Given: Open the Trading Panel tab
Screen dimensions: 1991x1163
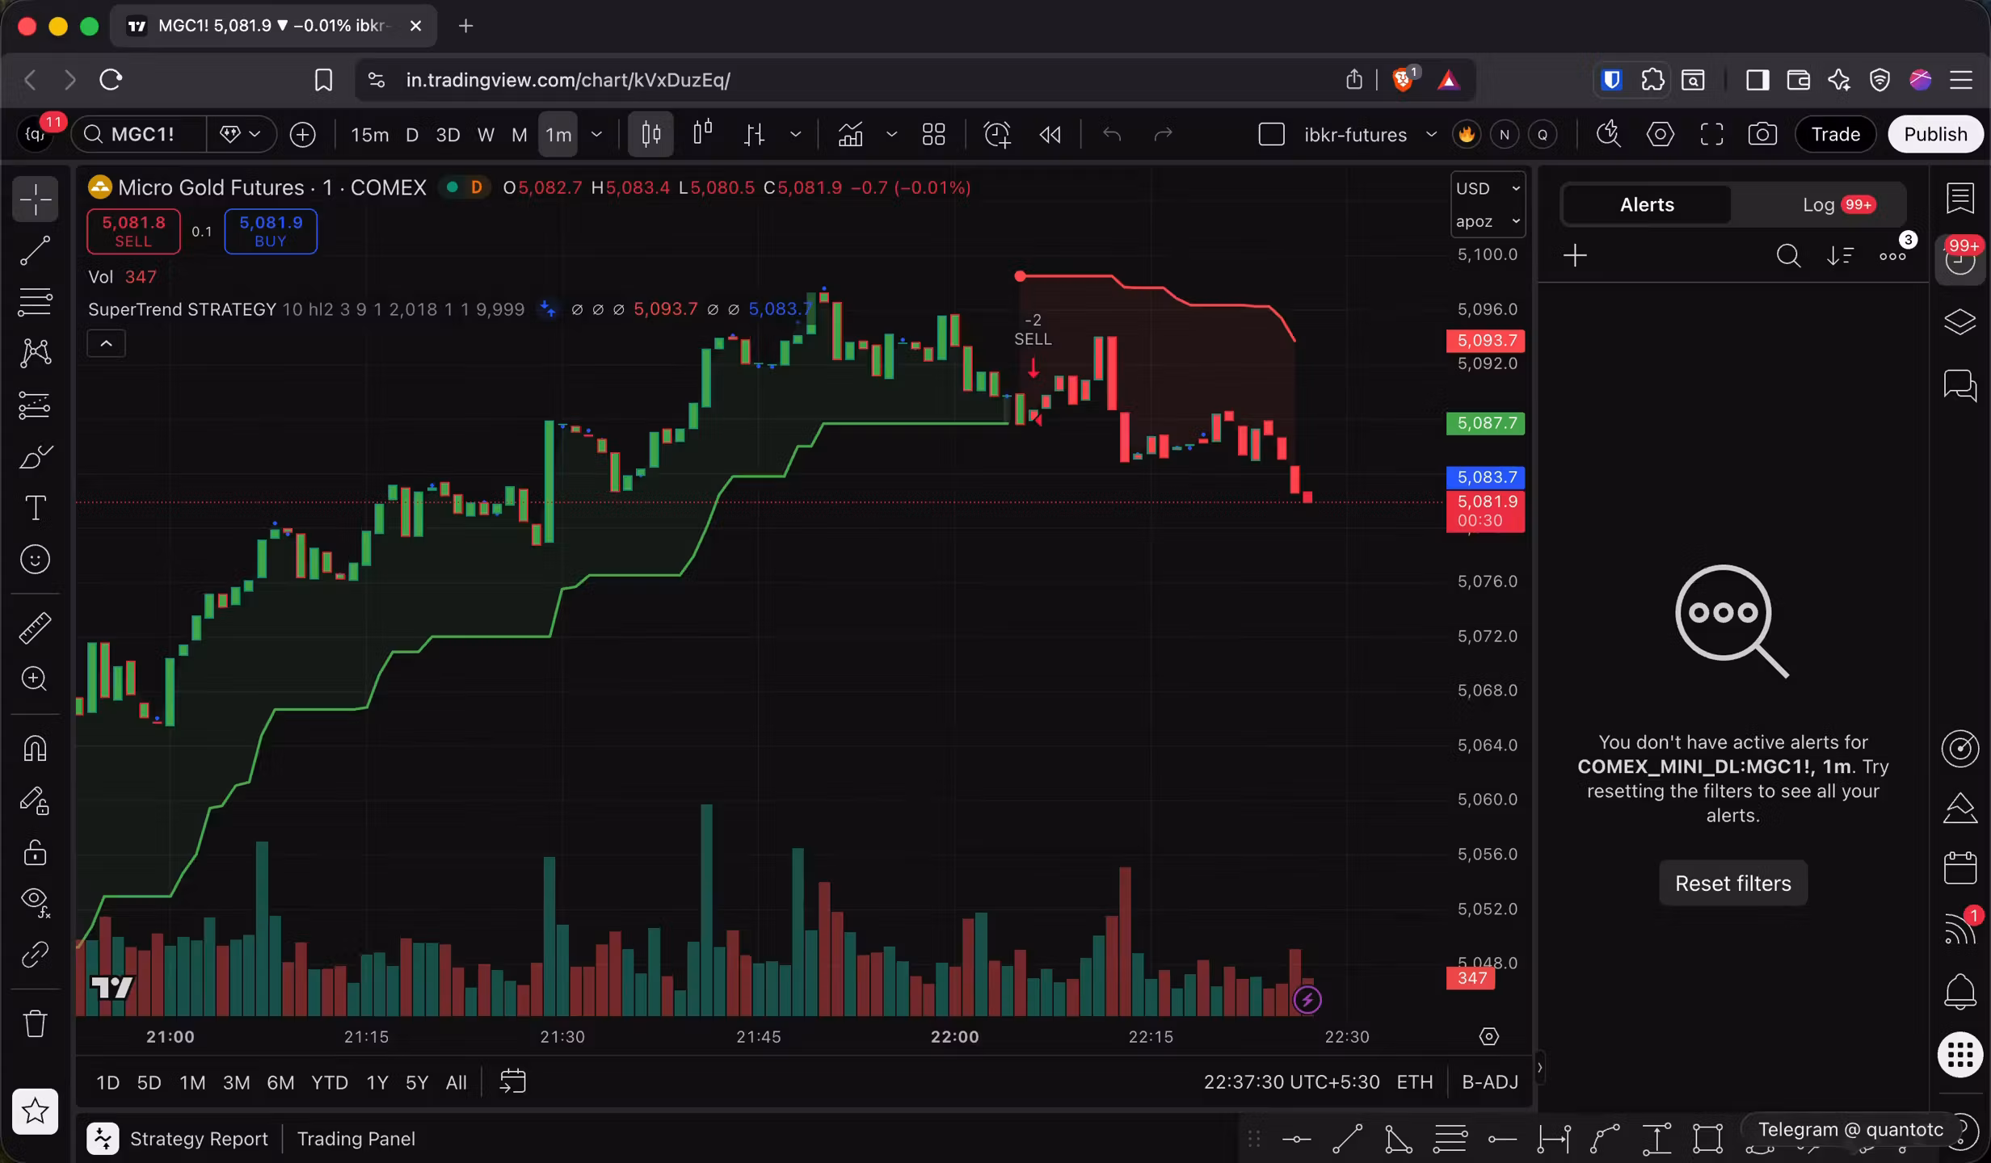Looking at the screenshot, I should click(x=356, y=1139).
